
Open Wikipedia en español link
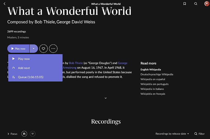153,79
